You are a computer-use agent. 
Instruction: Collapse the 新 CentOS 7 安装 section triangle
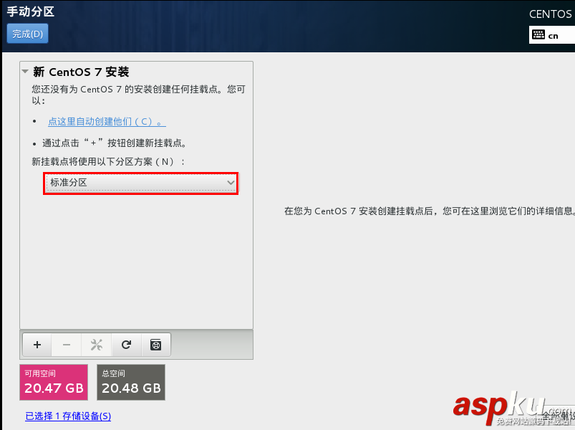25,72
